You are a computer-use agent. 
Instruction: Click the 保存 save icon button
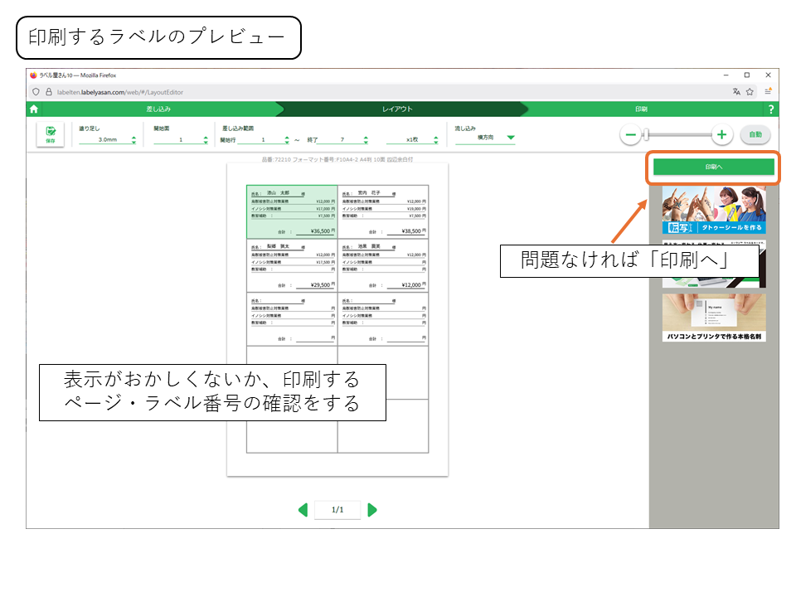coord(50,134)
